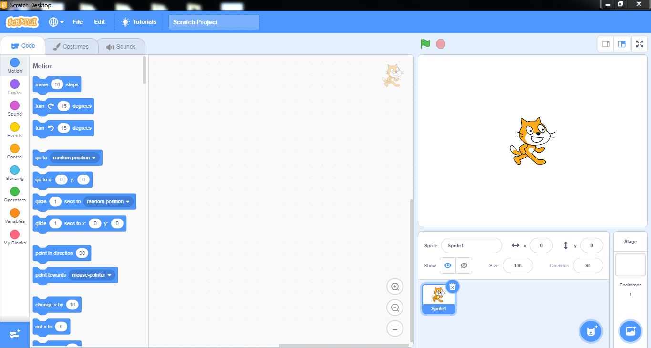Image resolution: width=651 pixels, height=348 pixels.
Task: Click the sprite name field
Action: (x=472, y=245)
